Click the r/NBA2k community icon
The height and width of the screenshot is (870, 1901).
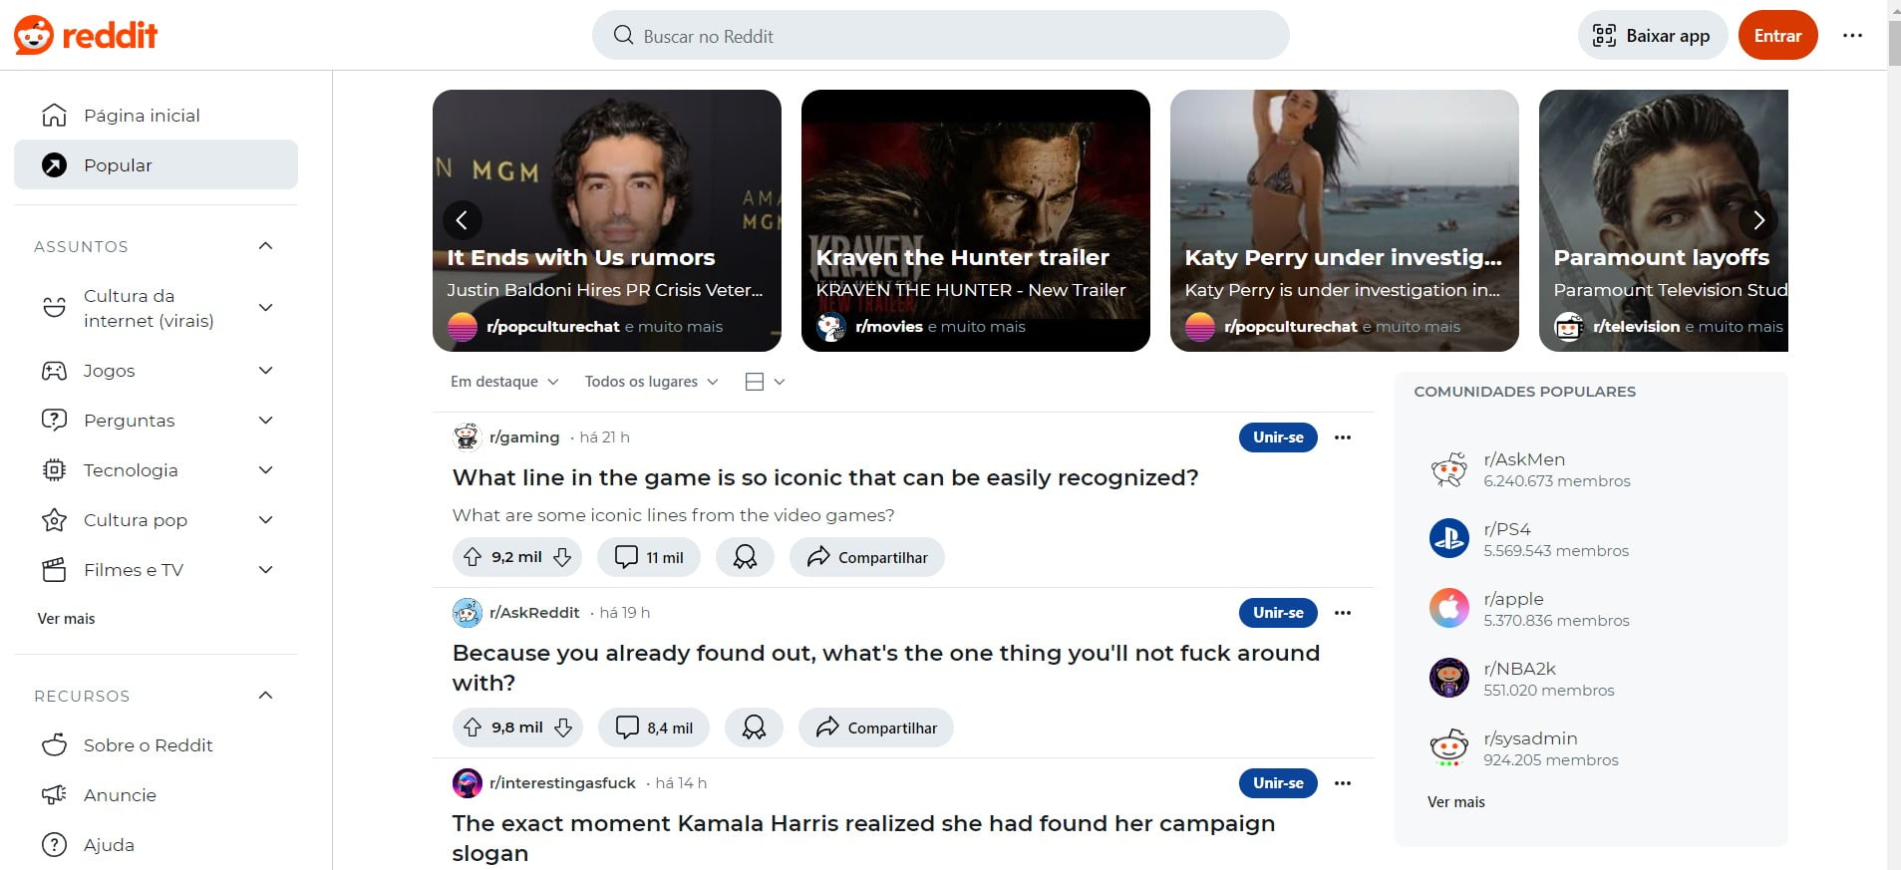point(1448,678)
